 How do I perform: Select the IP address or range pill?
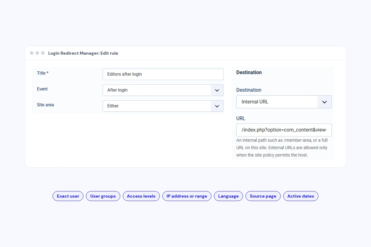click(187, 196)
